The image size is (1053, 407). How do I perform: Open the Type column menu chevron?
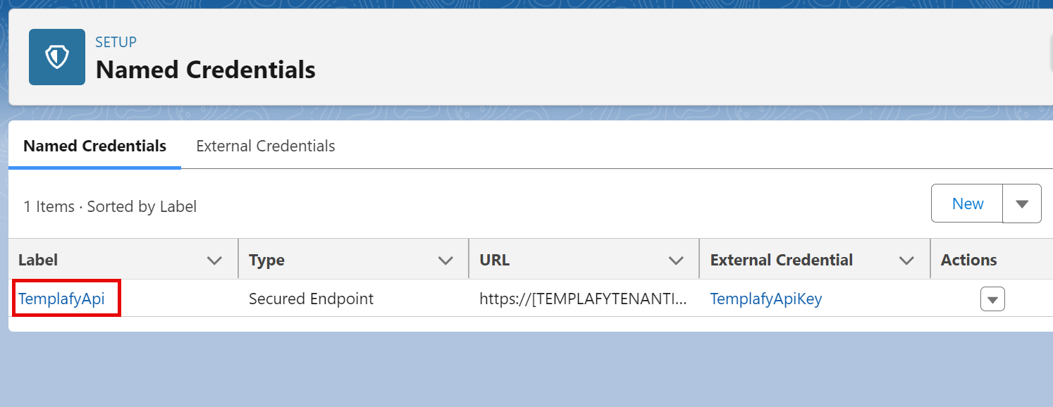pos(445,261)
